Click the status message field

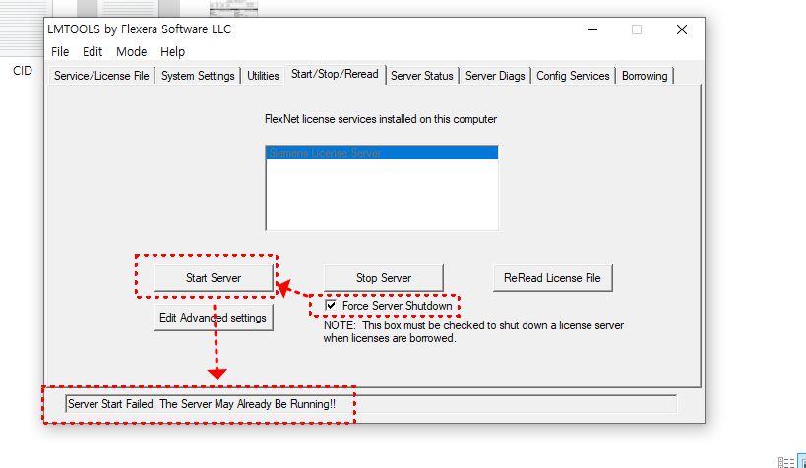pyautogui.click(x=371, y=404)
